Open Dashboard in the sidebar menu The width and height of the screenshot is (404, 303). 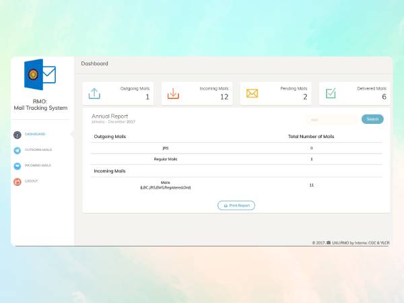point(35,134)
